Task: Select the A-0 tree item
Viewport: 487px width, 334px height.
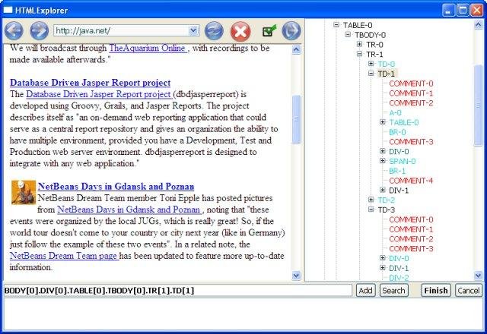Action: point(396,113)
